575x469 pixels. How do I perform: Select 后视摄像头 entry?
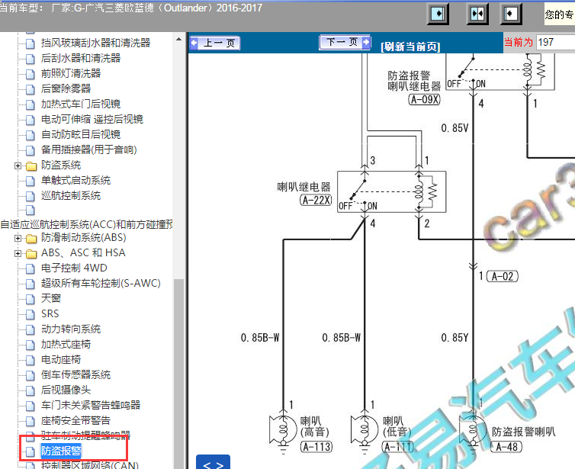coord(66,390)
